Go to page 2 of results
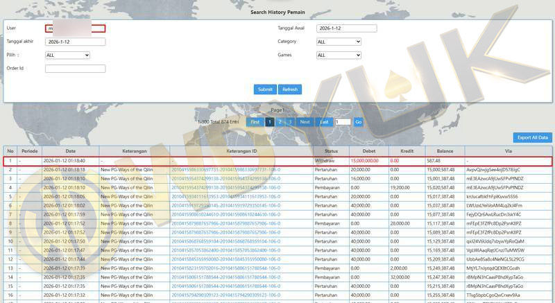 [280, 122]
